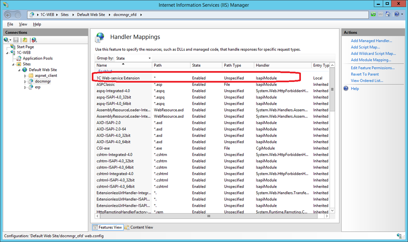Screen dimensions: 408x242
Task: Click Add Managed Handler link
Action: coord(371,40)
